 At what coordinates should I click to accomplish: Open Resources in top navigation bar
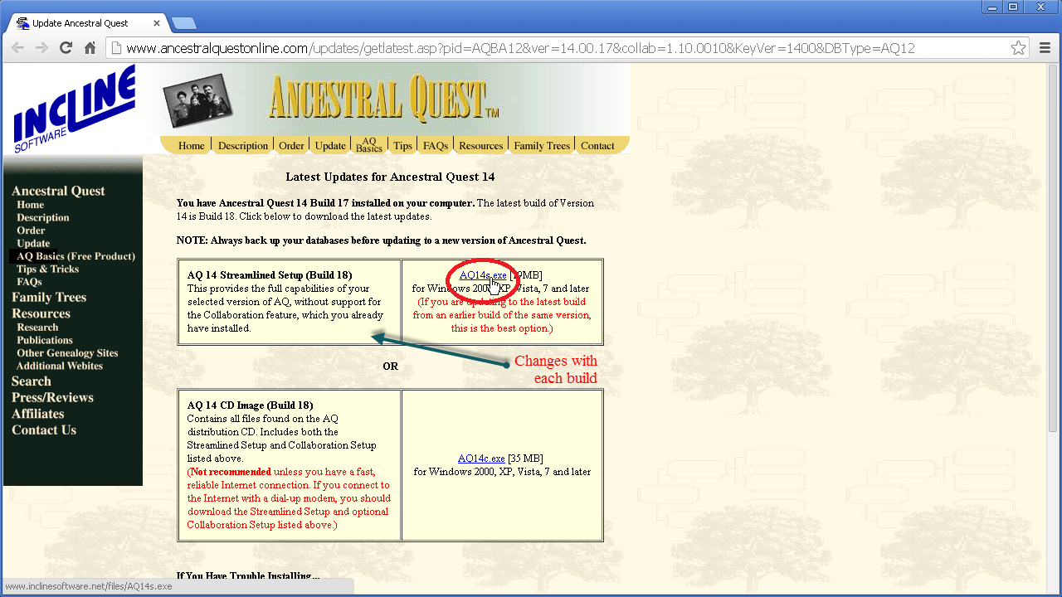481,146
